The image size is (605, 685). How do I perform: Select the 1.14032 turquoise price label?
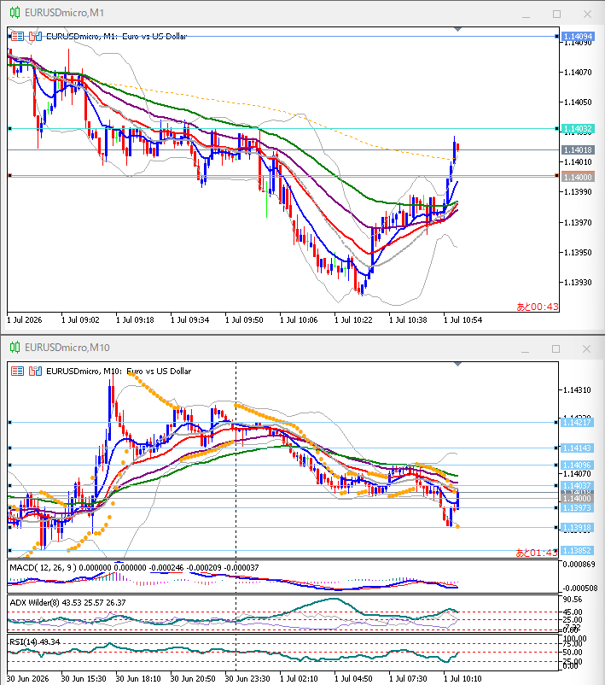[x=578, y=128]
